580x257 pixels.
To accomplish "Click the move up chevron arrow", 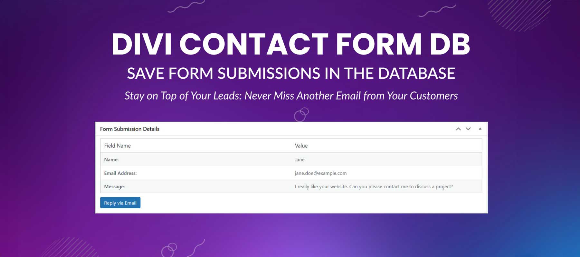I will click(458, 129).
